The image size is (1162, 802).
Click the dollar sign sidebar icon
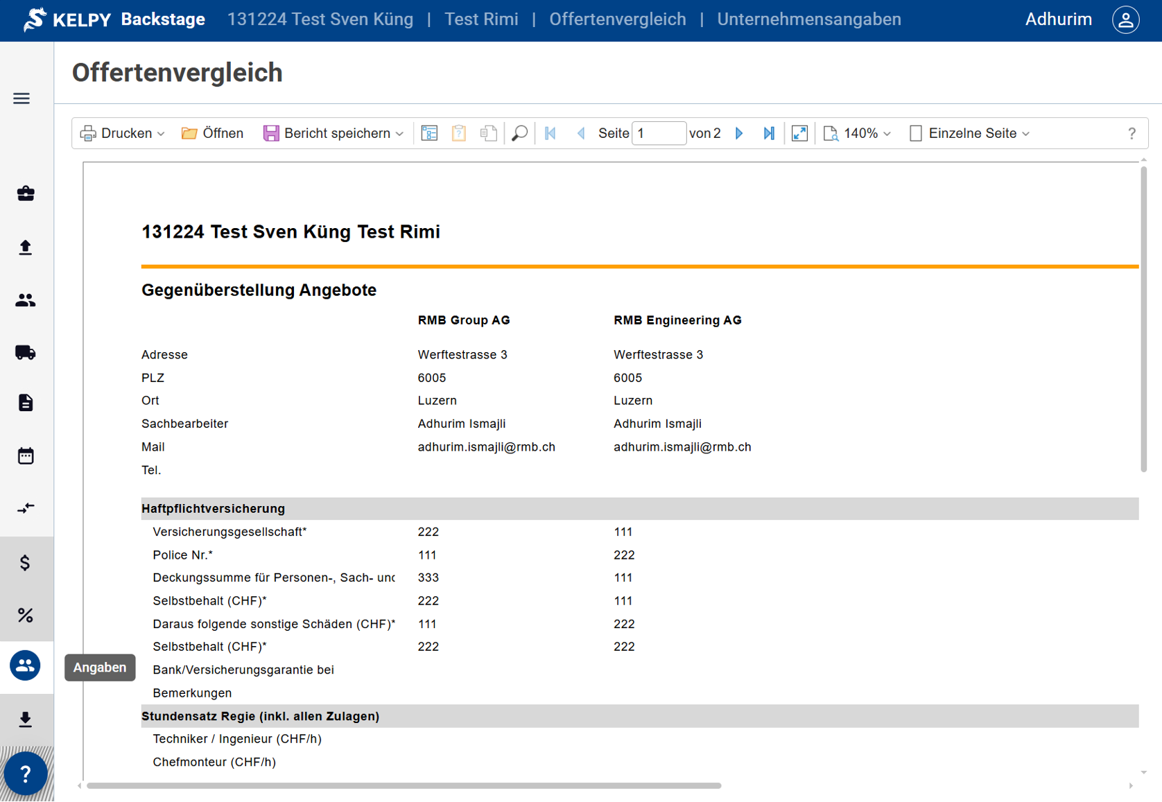click(x=26, y=563)
